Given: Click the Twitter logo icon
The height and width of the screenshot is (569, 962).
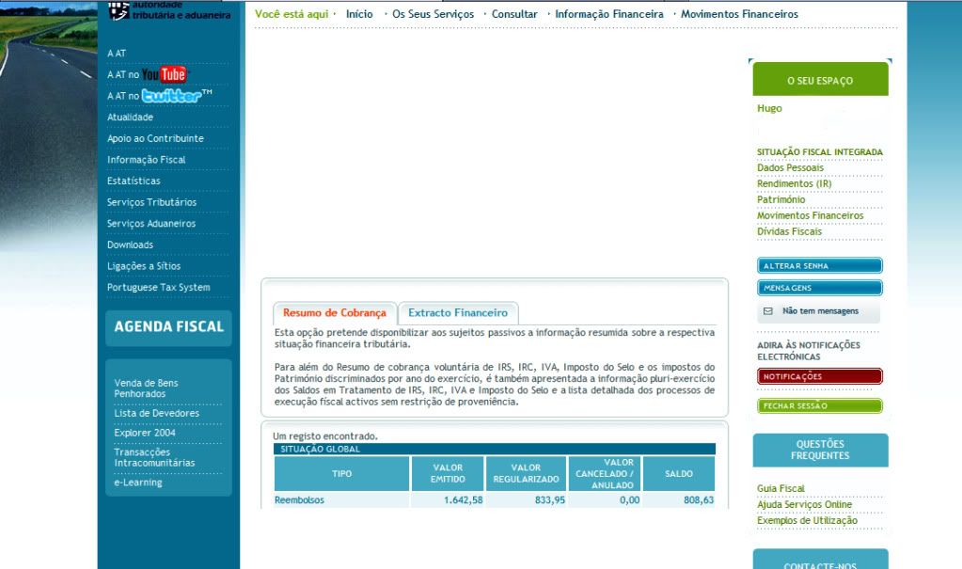Looking at the screenshot, I should click(176, 96).
